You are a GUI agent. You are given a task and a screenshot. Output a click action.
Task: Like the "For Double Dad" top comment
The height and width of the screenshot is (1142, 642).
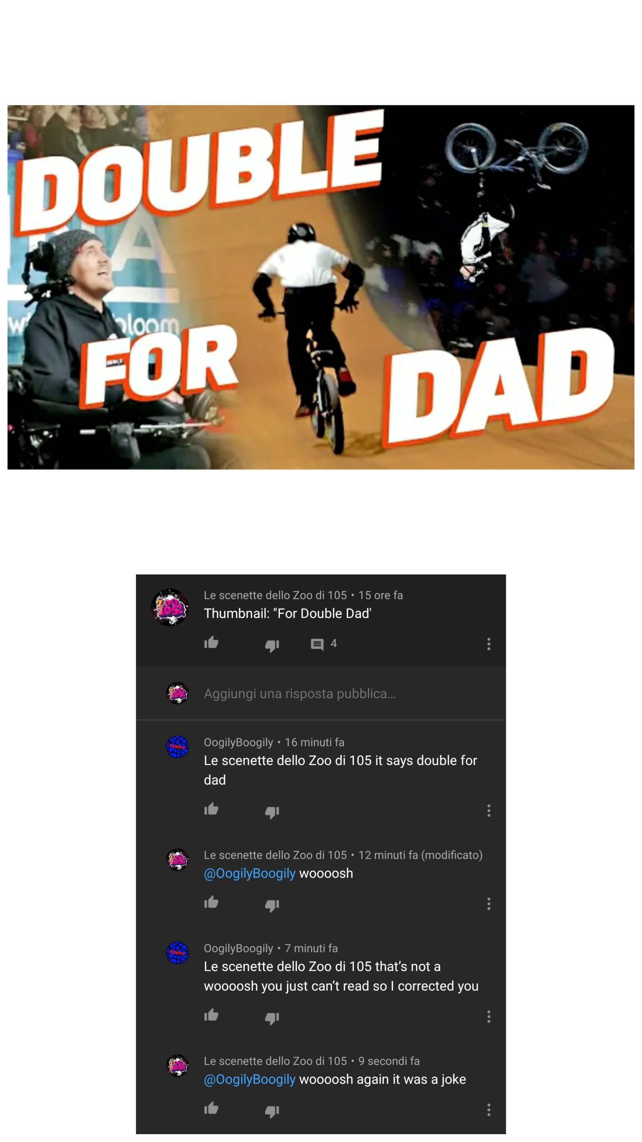211,642
